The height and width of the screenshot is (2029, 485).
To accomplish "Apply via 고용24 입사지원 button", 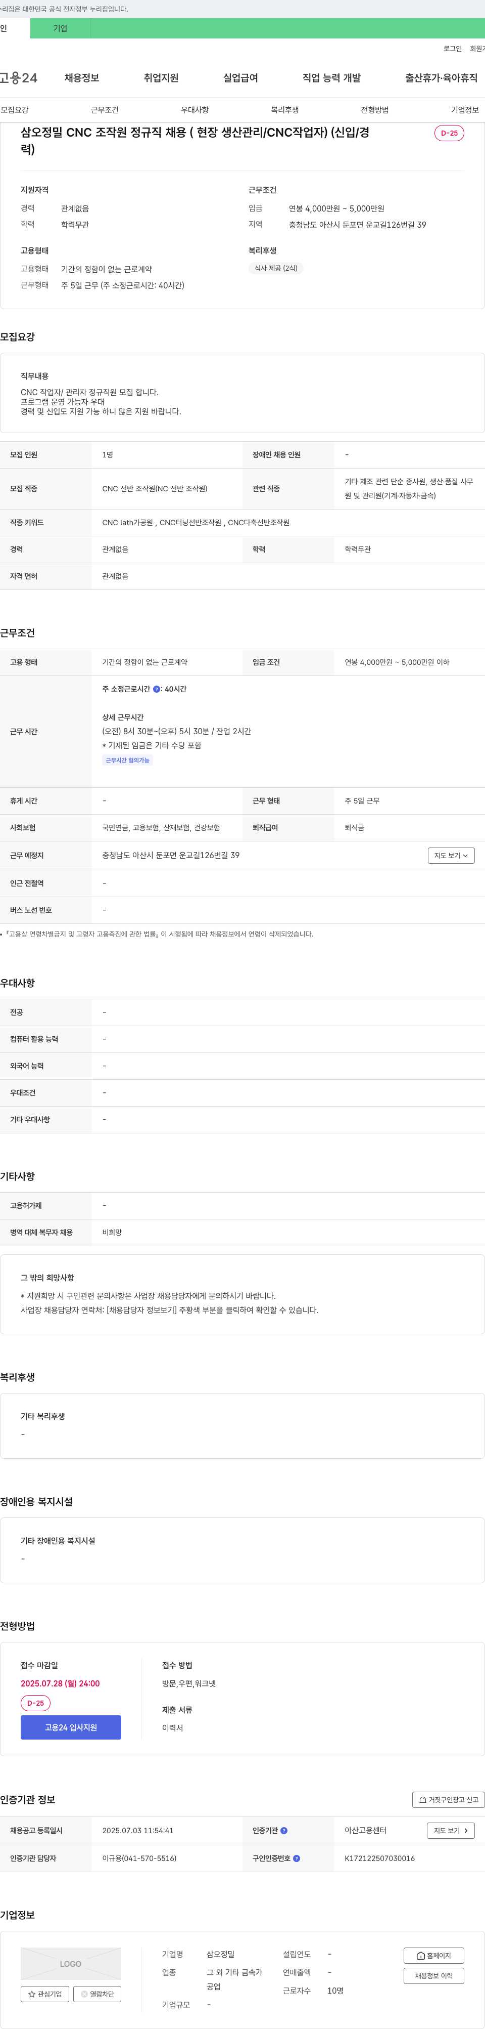I will tap(71, 1726).
